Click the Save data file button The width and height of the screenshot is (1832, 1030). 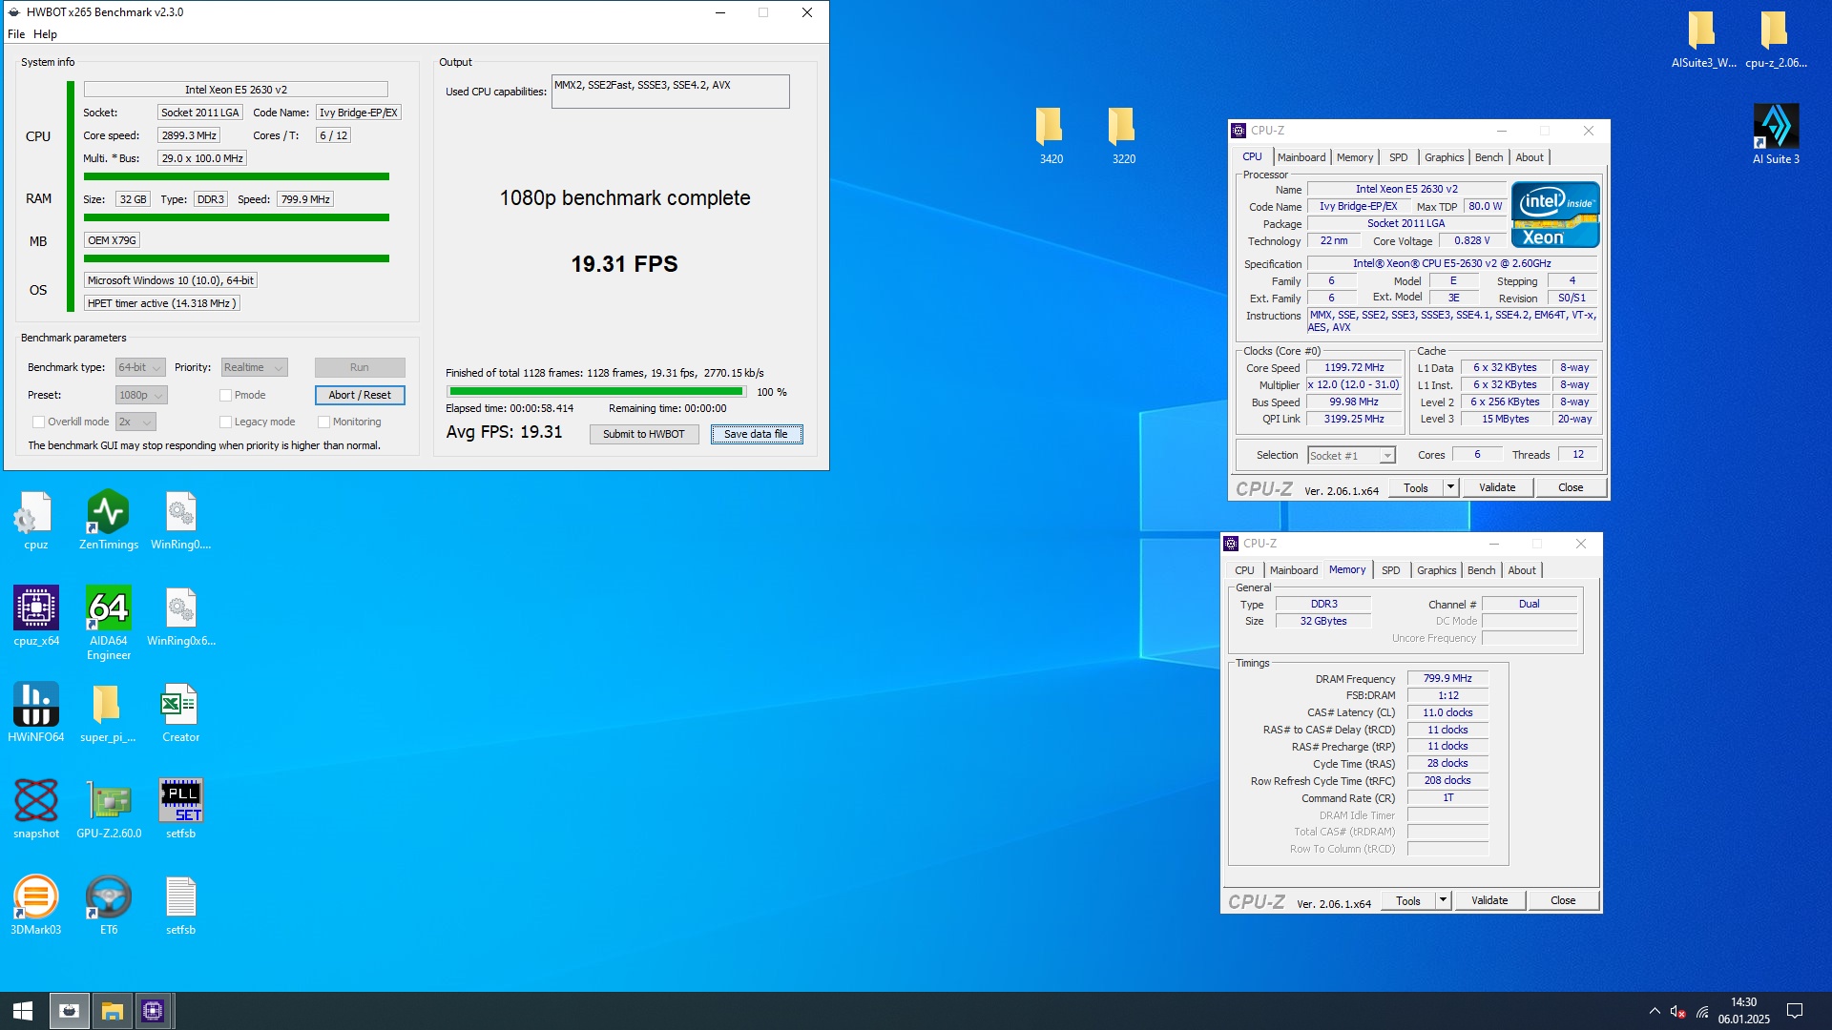click(756, 434)
